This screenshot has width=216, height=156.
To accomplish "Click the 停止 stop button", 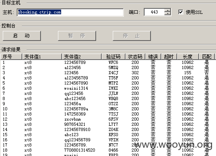I will [x=132, y=36].
